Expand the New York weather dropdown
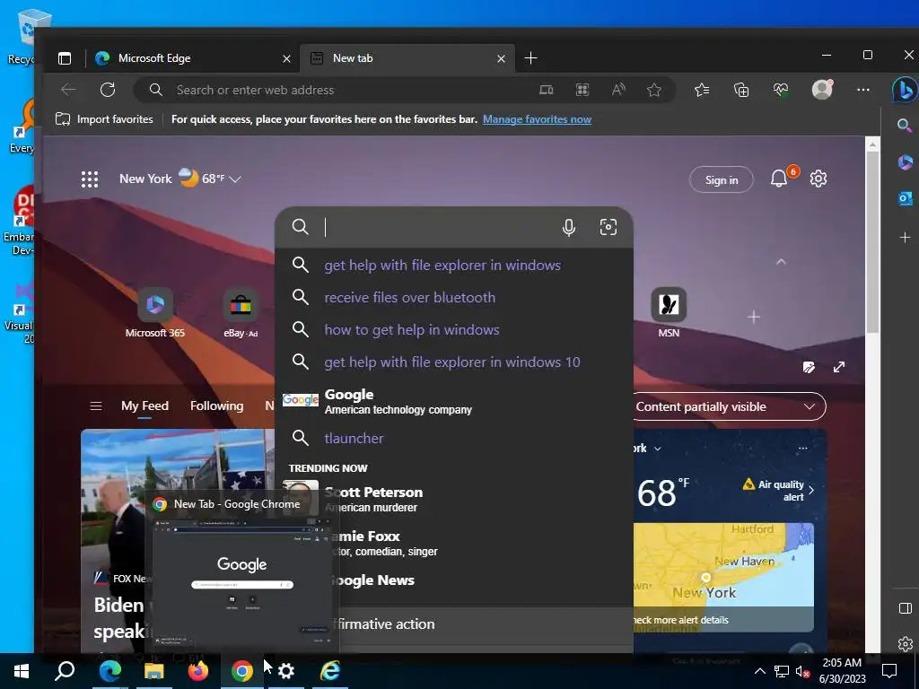This screenshot has height=689, width=919. 235,179
